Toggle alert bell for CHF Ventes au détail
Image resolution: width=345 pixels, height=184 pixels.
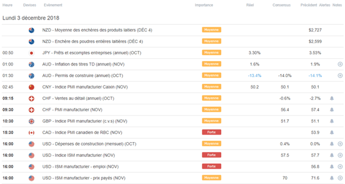pos(332,98)
